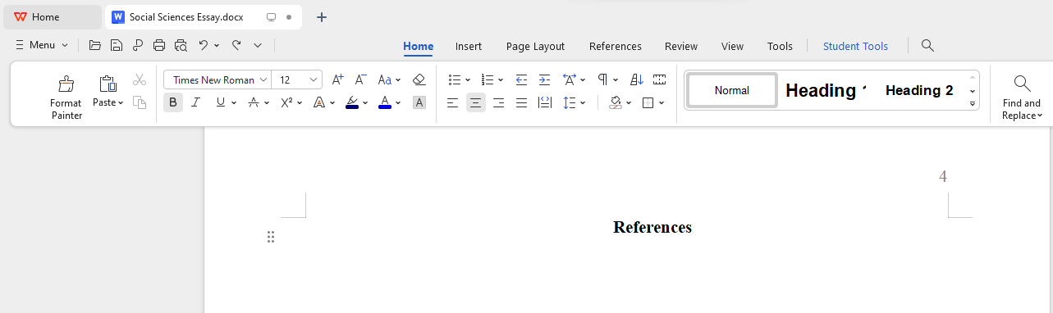Align text left

pyautogui.click(x=452, y=102)
